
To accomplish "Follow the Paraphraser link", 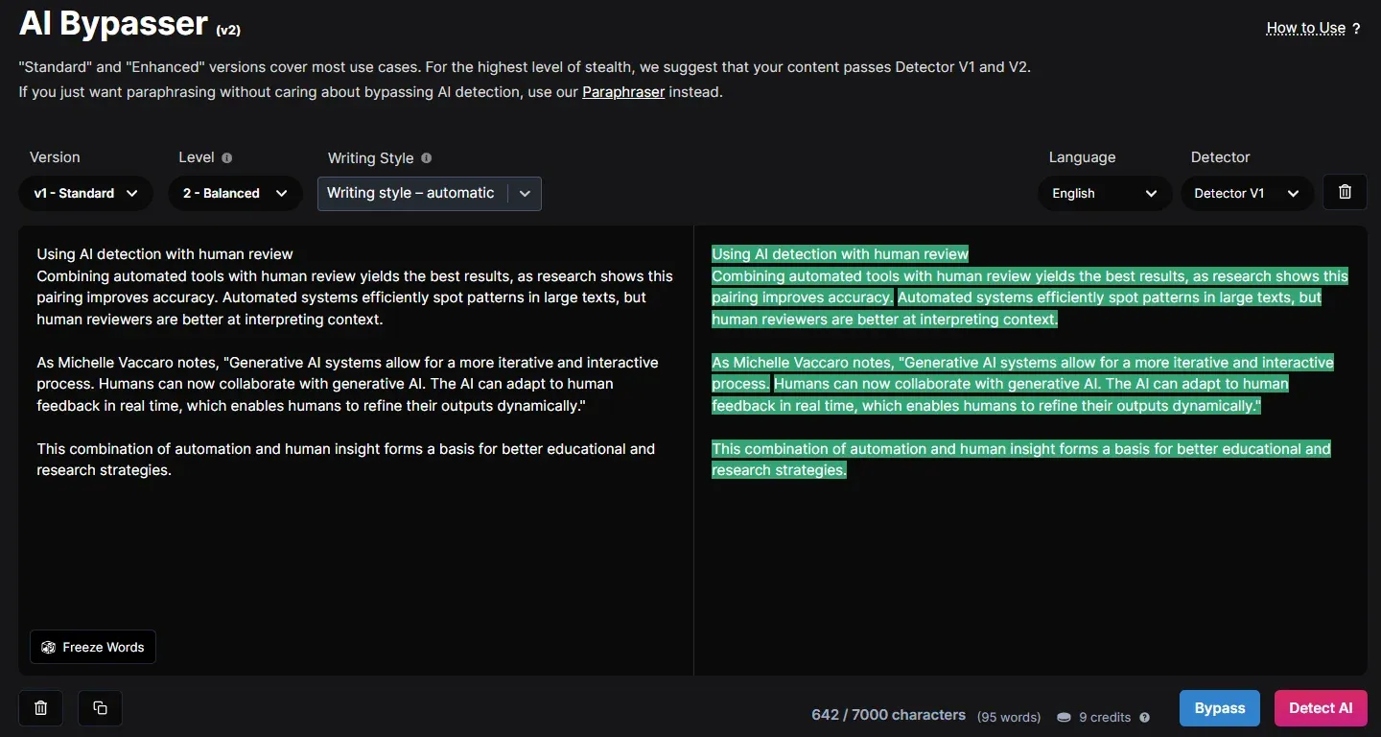I will click(x=623, y=92).
